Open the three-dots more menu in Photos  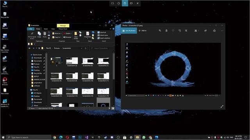coord(222,31)
